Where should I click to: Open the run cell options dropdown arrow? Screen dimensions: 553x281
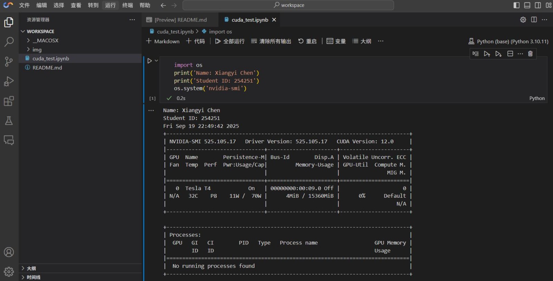pos(157,61)
